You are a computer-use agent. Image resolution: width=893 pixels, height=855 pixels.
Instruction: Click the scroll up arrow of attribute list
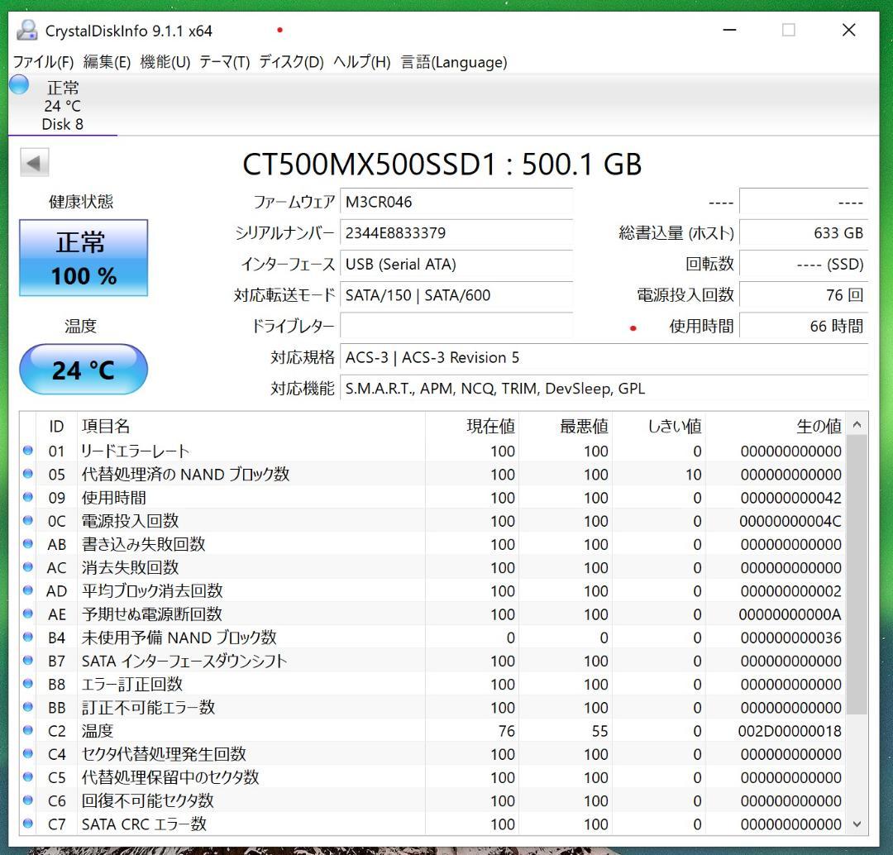(857, 424)
